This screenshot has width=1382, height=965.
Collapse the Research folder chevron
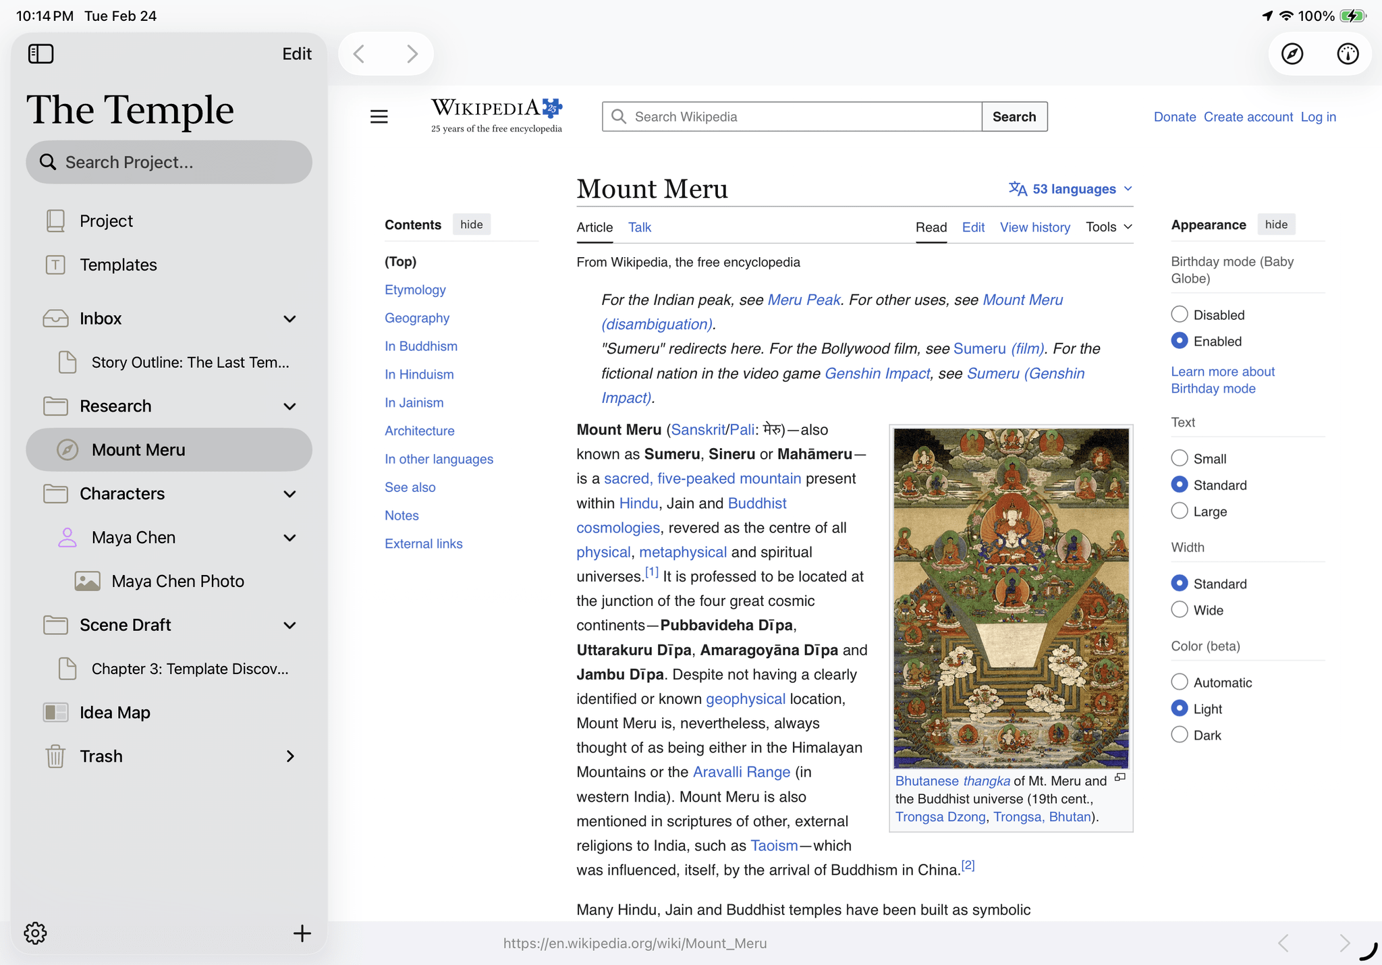coord(290,407)
